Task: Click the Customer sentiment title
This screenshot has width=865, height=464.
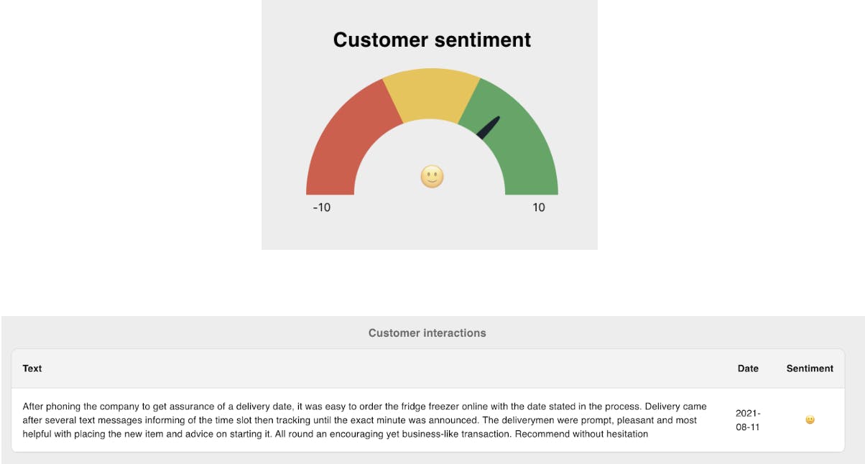Action: tap(432, 40)
